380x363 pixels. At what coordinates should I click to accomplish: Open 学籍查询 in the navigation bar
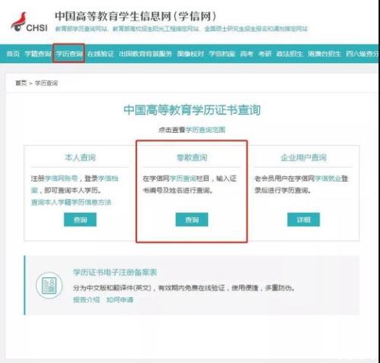(x=38, y=54)
